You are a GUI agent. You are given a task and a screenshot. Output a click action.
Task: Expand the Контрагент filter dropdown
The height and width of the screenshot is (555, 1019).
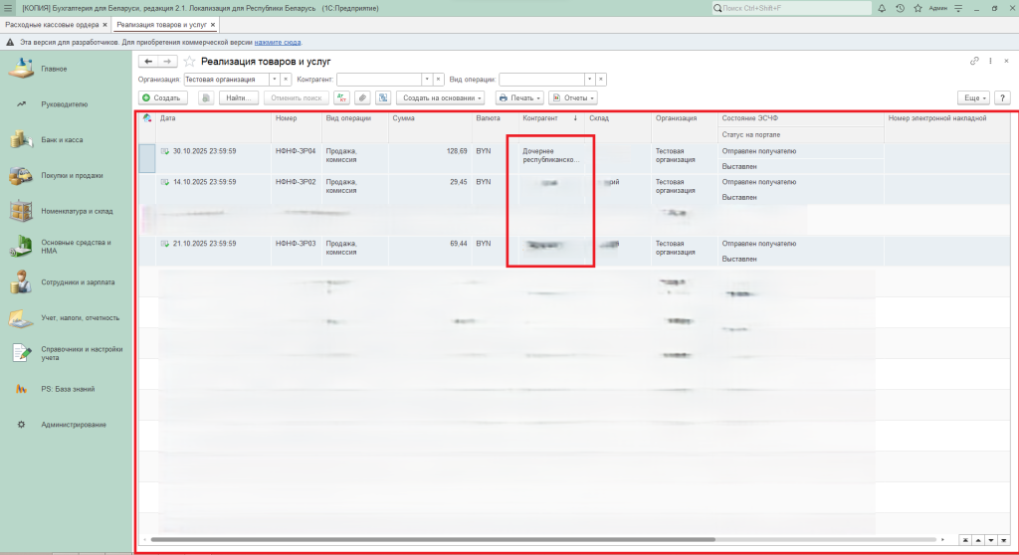pyautogui.click(x=427, y=80)
